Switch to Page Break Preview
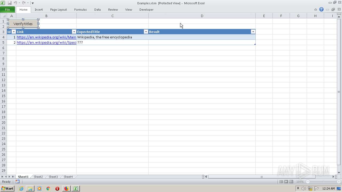 (291, 182)
